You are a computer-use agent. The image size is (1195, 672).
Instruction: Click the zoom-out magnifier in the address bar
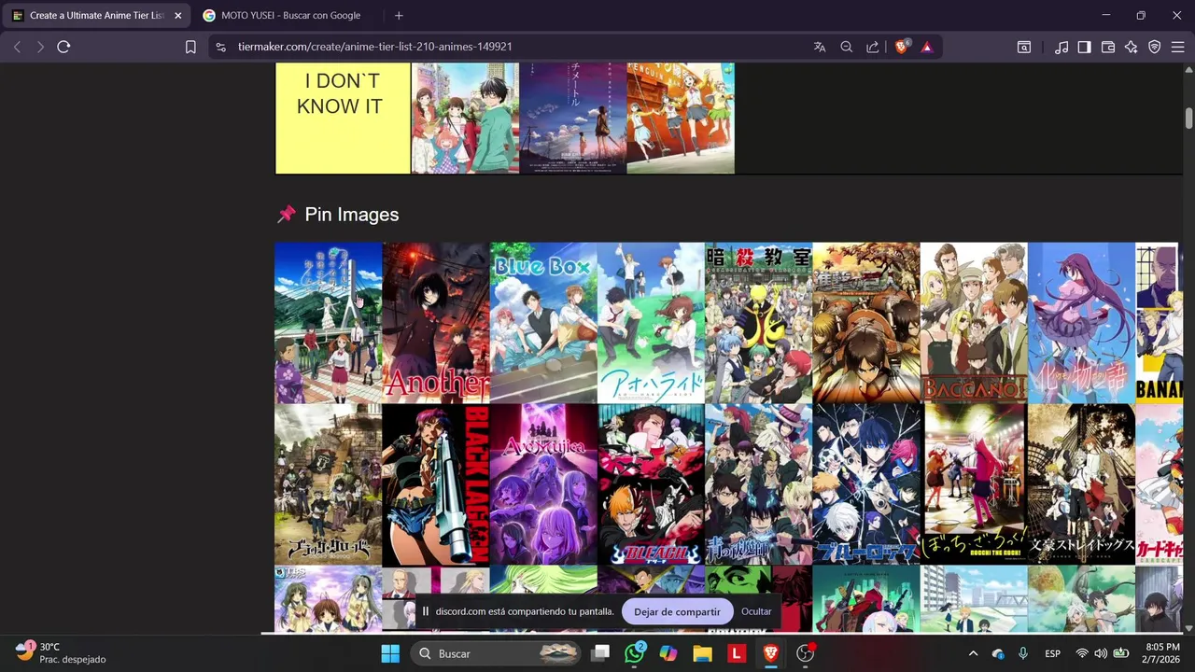pos(846,47)
